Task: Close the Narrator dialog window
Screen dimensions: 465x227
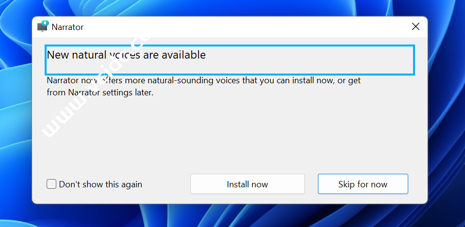Action: click(x=415, y=27)
